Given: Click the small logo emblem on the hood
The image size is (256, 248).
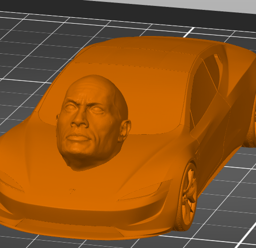Looking at the screenshot, I should 72,191.
